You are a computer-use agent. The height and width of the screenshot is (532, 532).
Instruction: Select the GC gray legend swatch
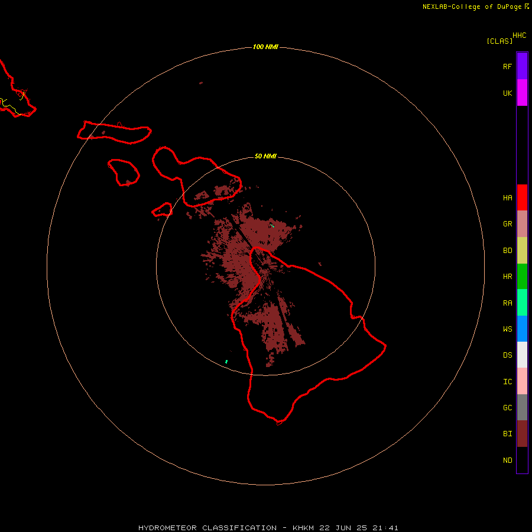click(x=522, y=407)
